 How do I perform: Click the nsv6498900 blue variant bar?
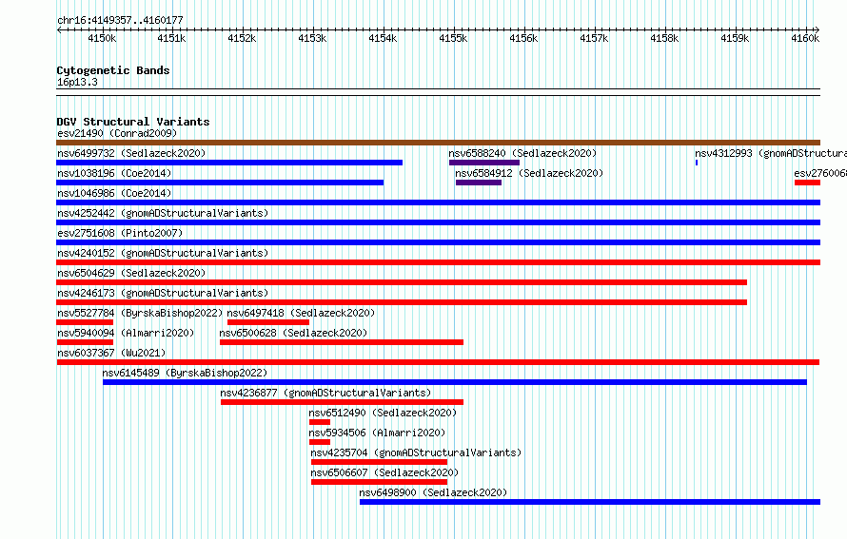pyautogui.click(x=590, y=502)
